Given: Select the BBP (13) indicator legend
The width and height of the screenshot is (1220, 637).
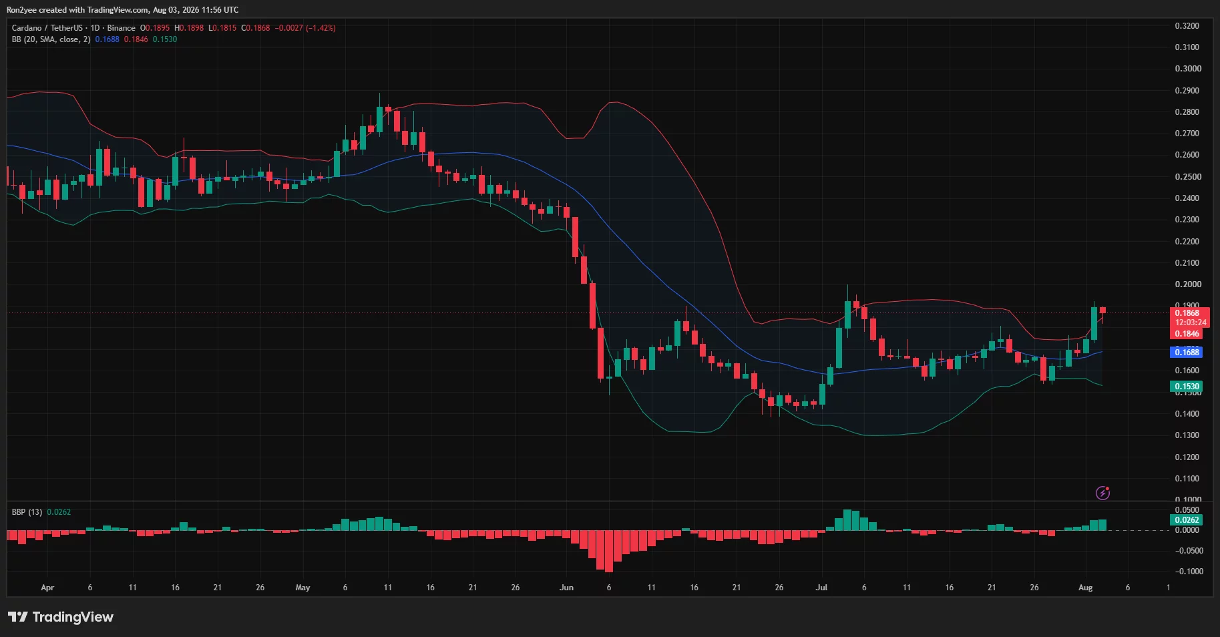Looking at the screenshot, I should [27, 512].
